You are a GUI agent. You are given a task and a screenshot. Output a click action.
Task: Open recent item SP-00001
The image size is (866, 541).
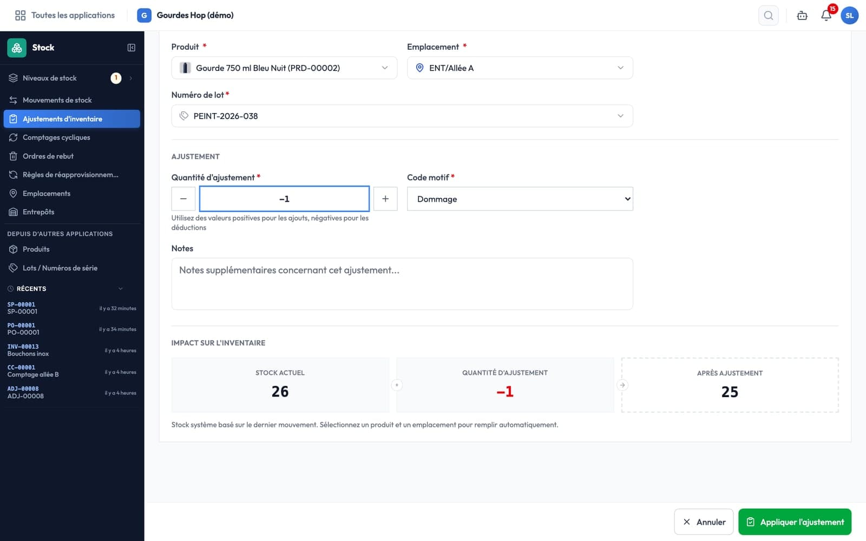[71, 308]
